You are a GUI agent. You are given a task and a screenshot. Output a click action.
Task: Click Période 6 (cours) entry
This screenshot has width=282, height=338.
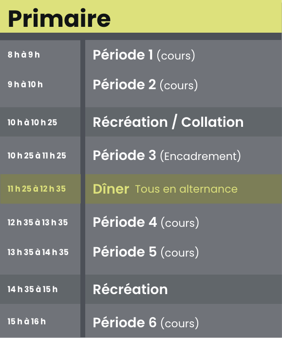[x=146, y=323]
